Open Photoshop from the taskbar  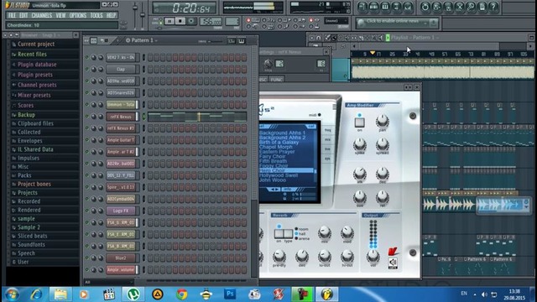point(230,294)
